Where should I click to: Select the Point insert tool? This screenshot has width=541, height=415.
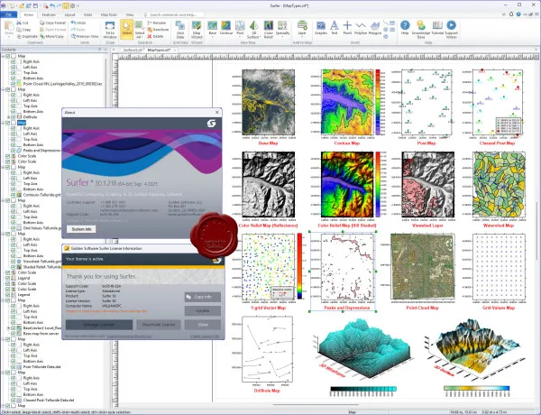point(347,28)
